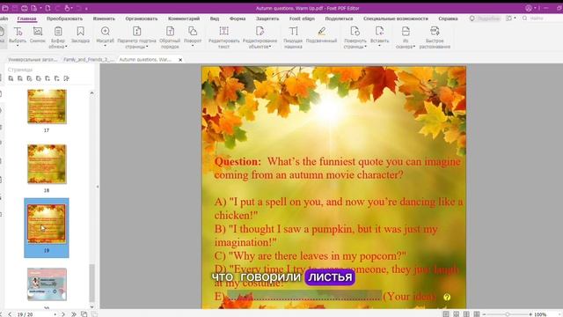Click the open file icon in title bar
This screenshot has height=317, width=563.
tap(5, 8)
